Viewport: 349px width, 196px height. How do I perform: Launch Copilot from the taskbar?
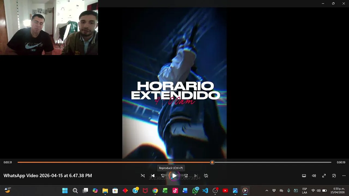click(x=95, y=191)
